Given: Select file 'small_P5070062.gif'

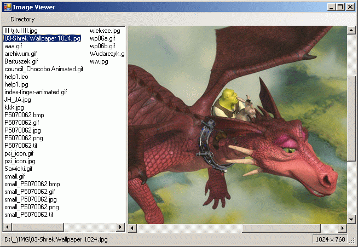Looking at the screenshot, I should click(30, 192).
